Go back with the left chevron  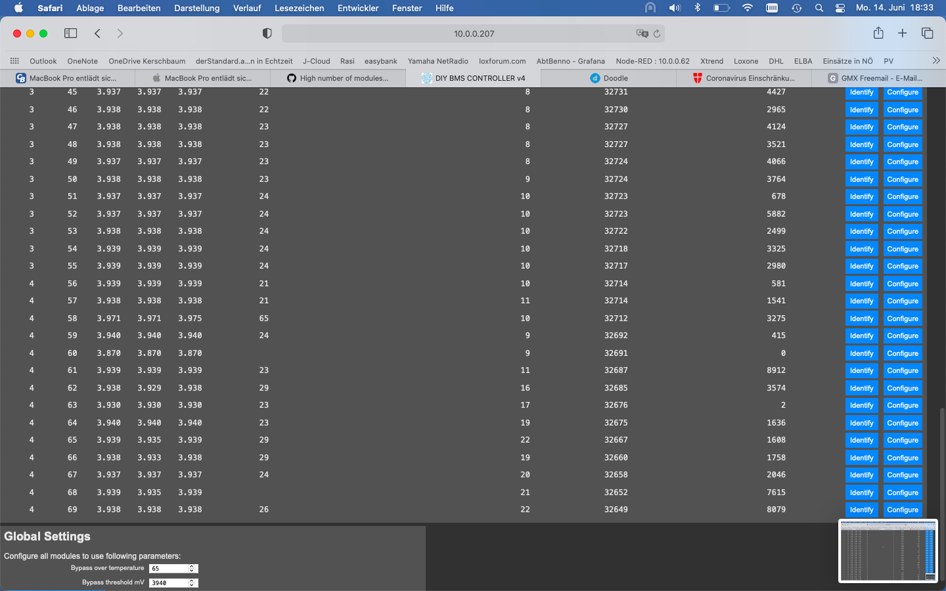tap(97, 33)
